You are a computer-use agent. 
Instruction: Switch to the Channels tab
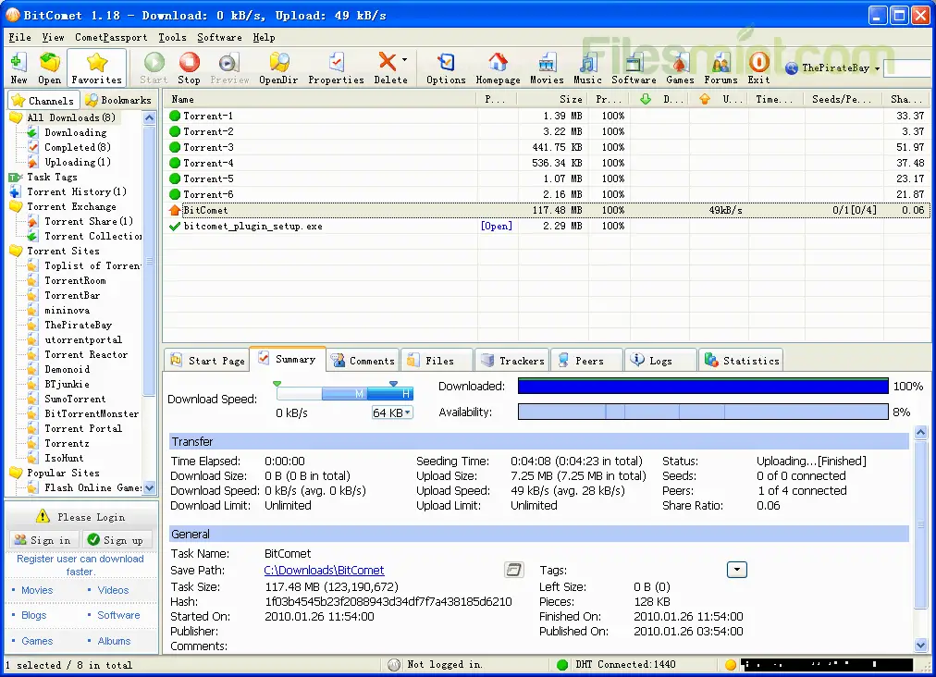[43, 100]
